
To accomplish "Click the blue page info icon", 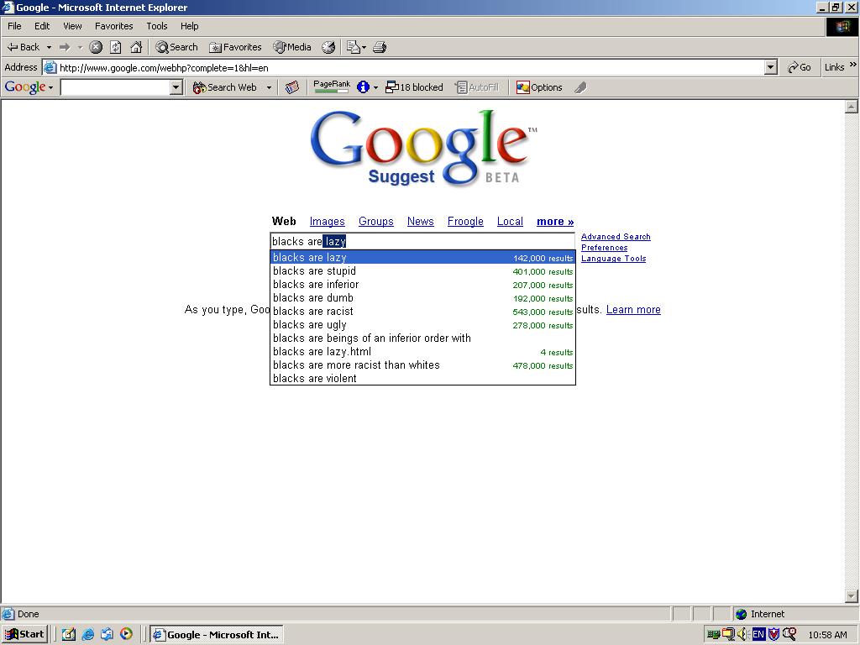I will click(363, 87).
